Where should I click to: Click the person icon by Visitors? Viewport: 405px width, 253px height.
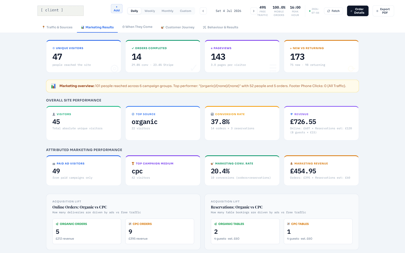point(54,114)
